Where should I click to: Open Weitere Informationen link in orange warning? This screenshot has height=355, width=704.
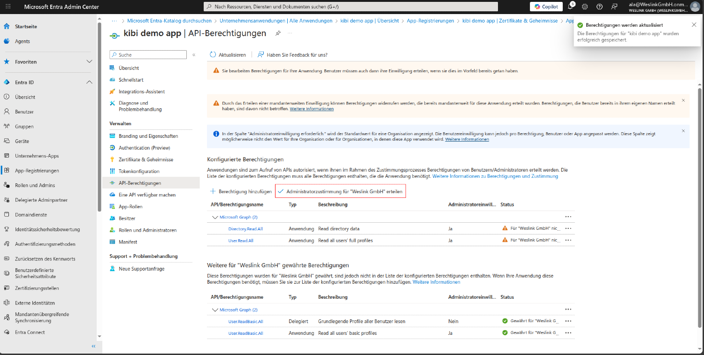(312, 109)
